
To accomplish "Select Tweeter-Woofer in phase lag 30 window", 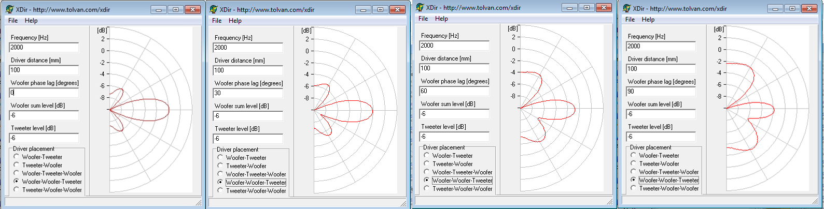I will coord(242,166).
